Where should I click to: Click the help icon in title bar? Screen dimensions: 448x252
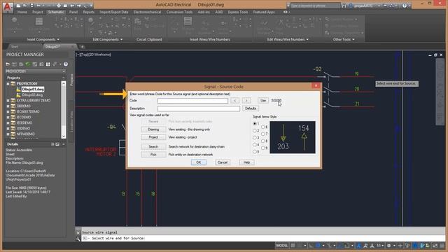[x=405, y=6]
